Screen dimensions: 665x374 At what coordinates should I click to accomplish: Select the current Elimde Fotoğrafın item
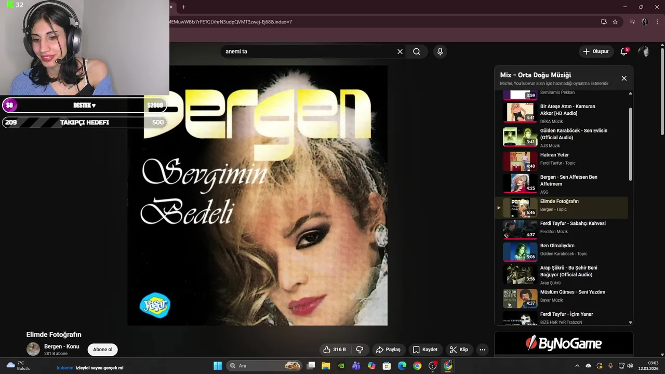(565, 207)
